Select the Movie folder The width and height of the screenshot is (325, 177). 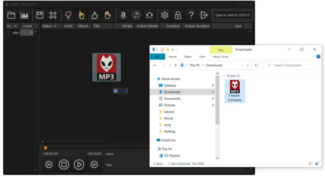pyautogui.click(x=168, y=118)
